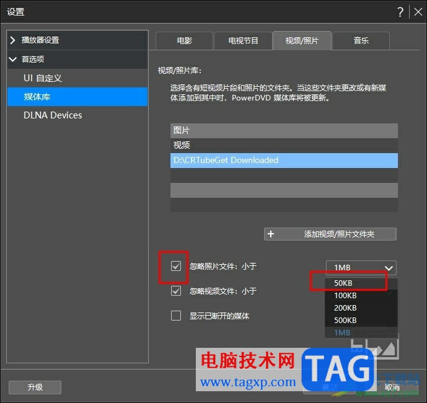Toggle 忽略视频文件 checkbox
The width and height of the screenshot is (427, 403).
tap(176, 291)
